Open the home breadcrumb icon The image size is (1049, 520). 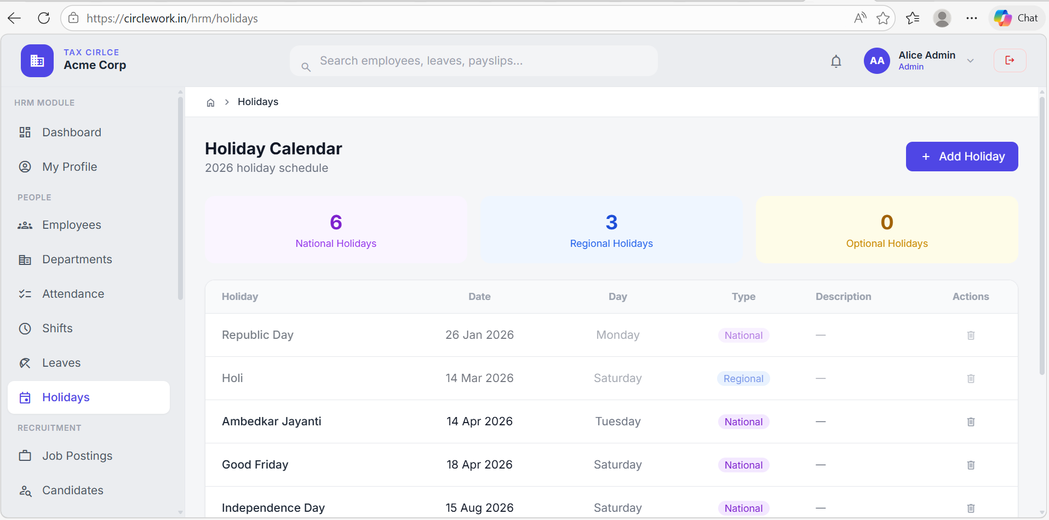pyautogui.click(x=210, y=102)
